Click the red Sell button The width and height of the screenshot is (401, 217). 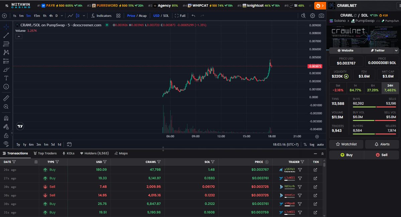click(382, 155)
